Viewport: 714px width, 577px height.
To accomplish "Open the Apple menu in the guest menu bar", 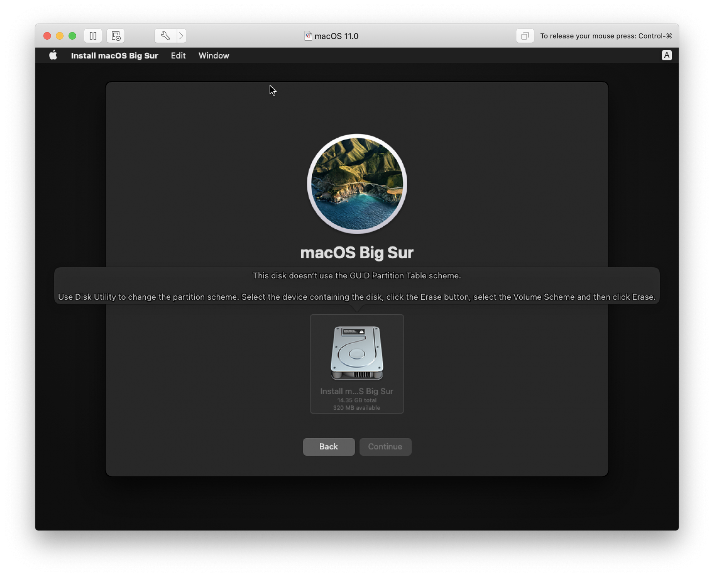I will click(x=53, y=55).
